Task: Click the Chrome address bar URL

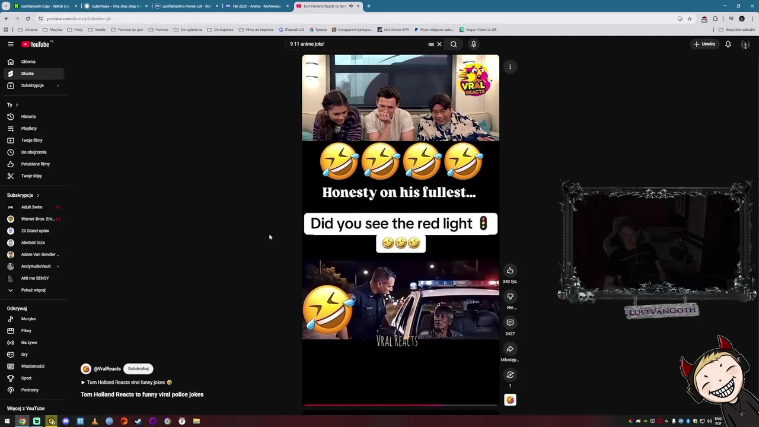Action: (x=79, y=18)
